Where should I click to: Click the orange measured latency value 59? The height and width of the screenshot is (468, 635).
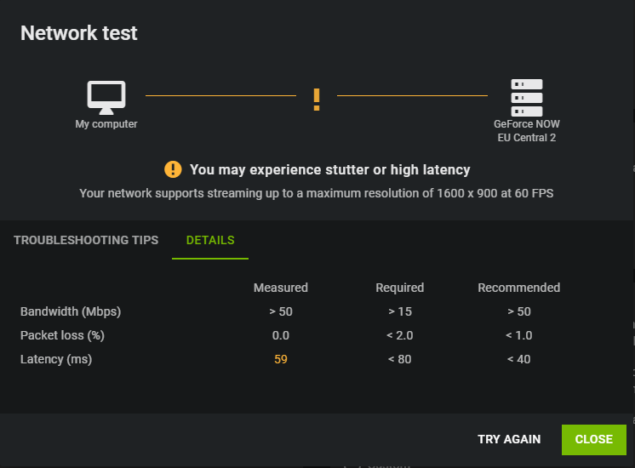pyautogui.click(x=281, y=359)
